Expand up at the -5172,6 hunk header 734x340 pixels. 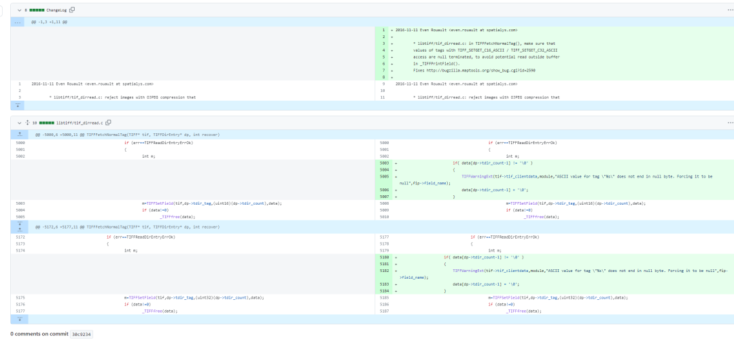[19, 229]
